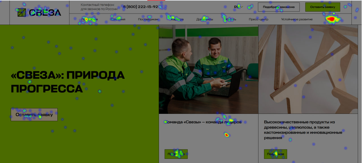This screenshot has height=163, width=362.
Task: Click Подробнее under the team card
Action: click(x=176, y=154)
